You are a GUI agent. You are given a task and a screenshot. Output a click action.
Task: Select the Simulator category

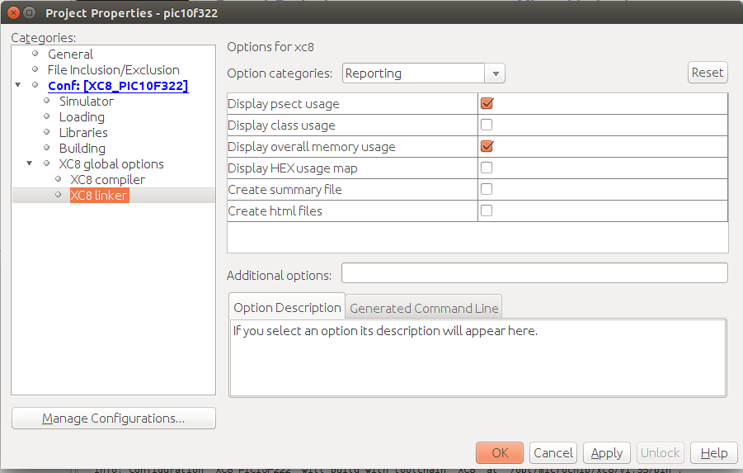point(86,101)
